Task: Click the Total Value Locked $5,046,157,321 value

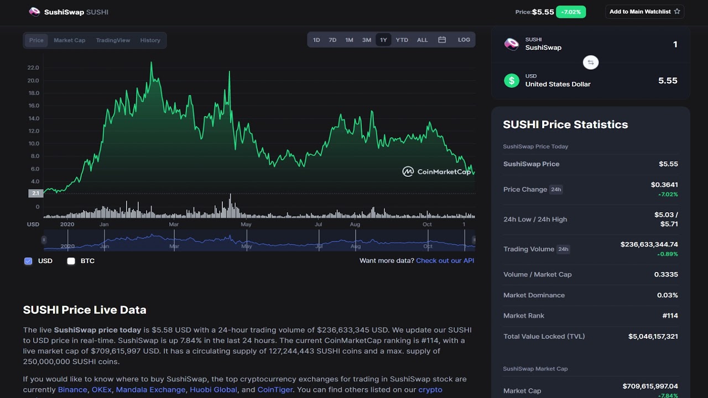Action: (653, 336)
